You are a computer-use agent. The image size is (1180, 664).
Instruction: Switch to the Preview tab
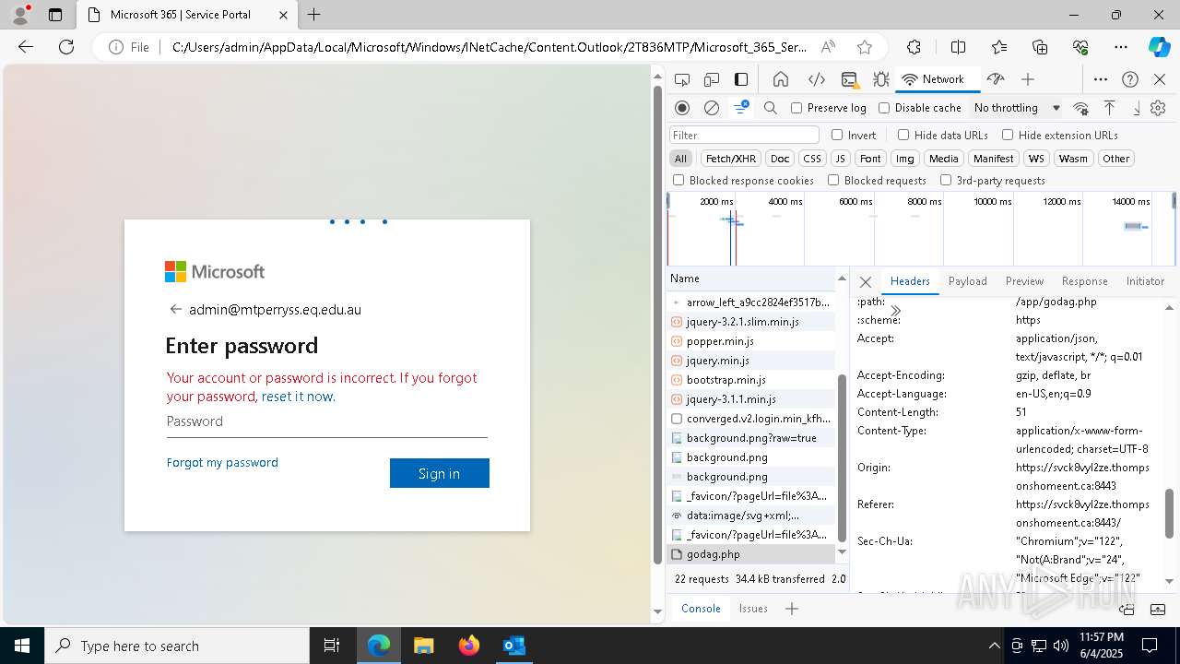(x=1025, y=281)
